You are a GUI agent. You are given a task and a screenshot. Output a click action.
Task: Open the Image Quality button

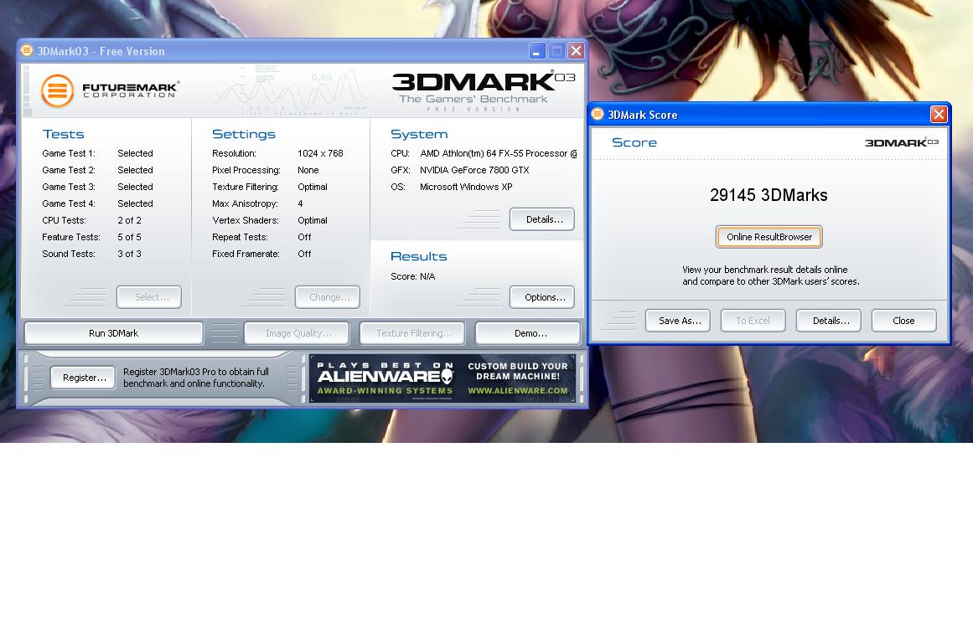[298, 333]
